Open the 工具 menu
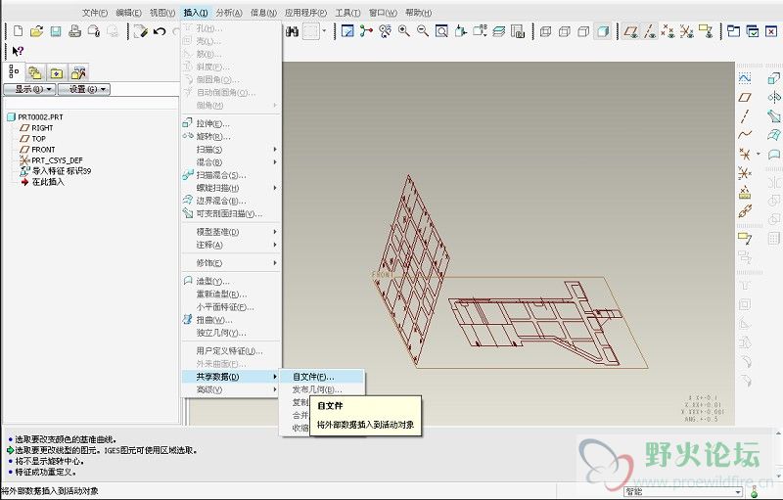The height and width of the screenshot is (500, 783). pyautogui.click(x=347, y=13)
